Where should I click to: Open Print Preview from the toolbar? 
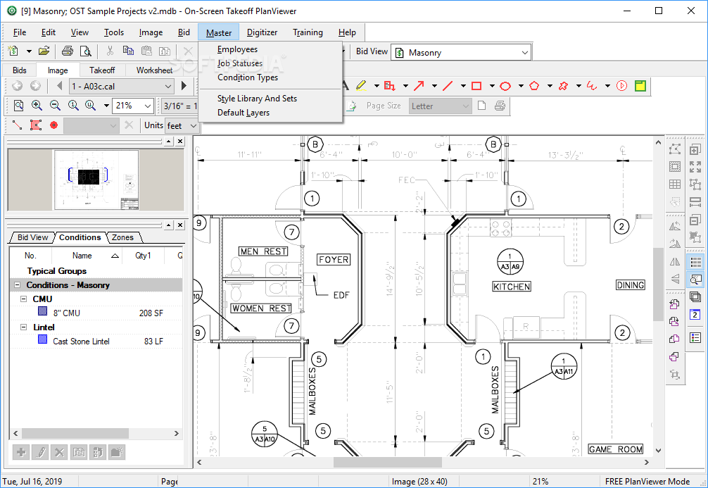85,51
